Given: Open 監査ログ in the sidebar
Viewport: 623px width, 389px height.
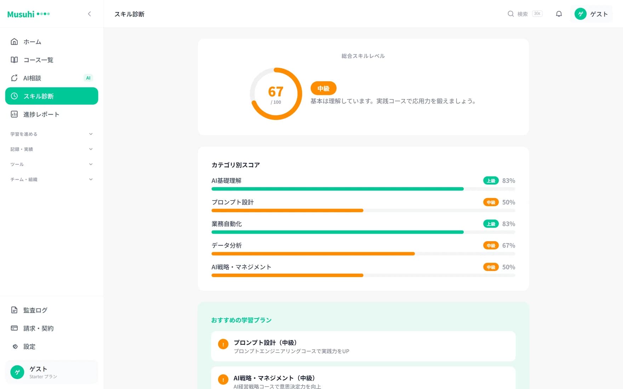Looking at the screenshot, I should coord(52,310).
